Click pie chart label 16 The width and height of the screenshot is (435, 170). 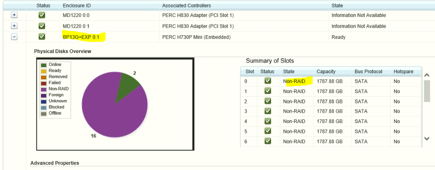[x=94, y=136]
